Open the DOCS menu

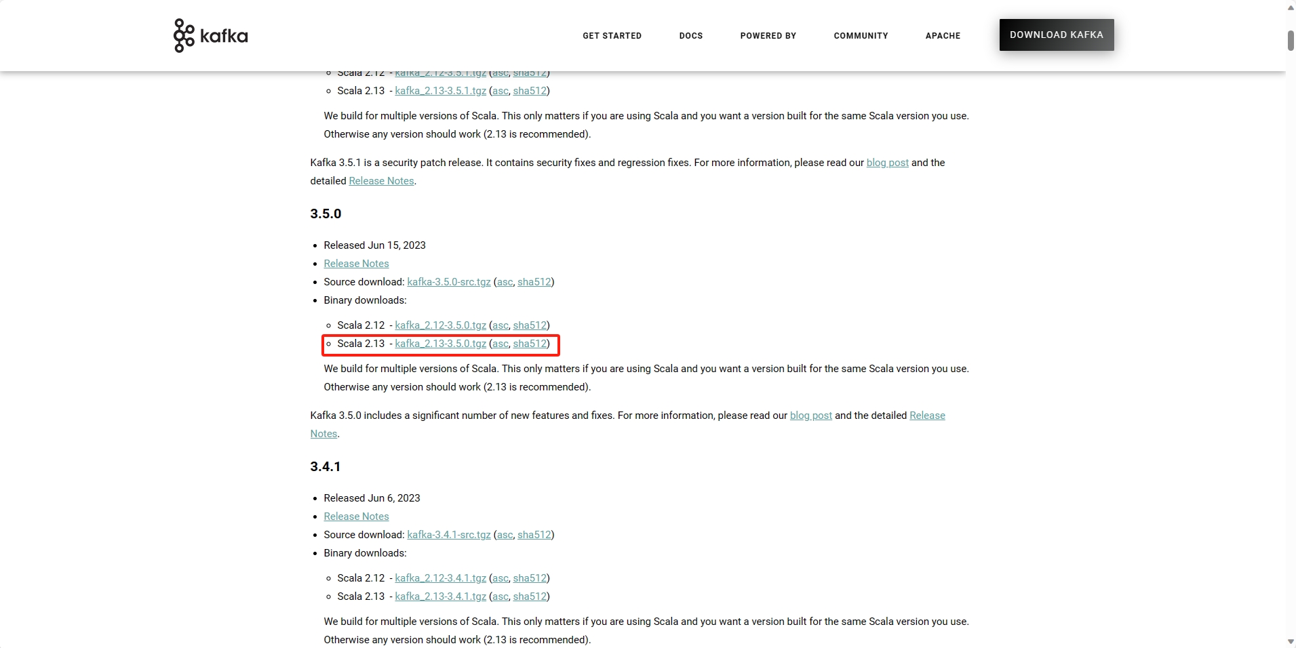point(691,35)
